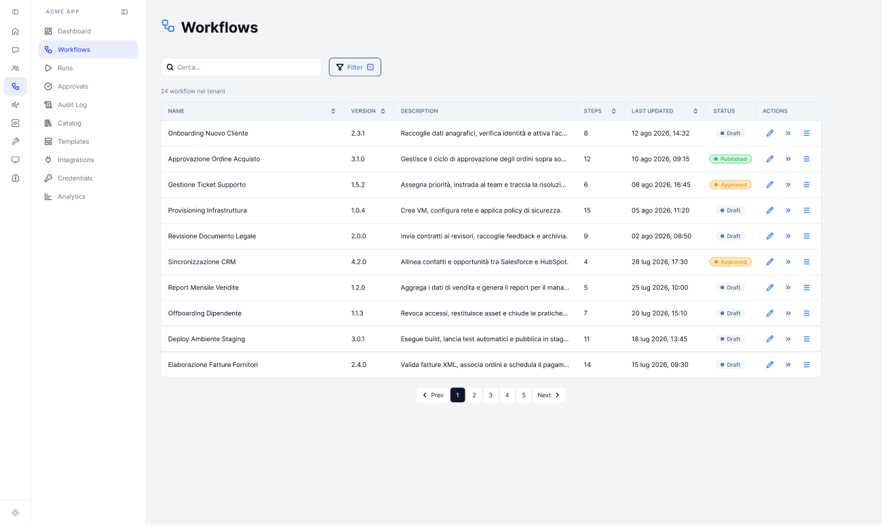Click the Published status badge

pos(731,159)
